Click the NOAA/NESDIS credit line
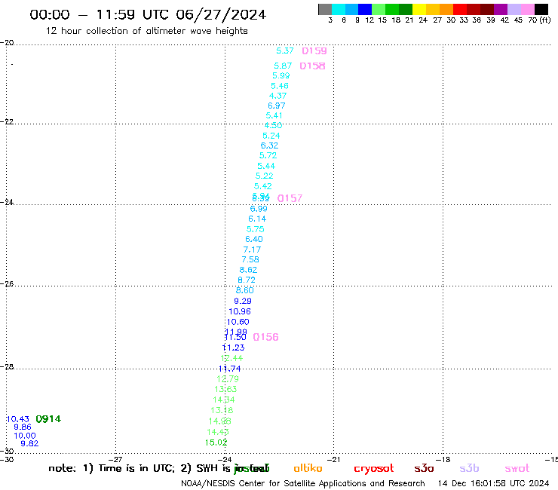The height and width of the screenshot is (490, 558). pos(303,484)
